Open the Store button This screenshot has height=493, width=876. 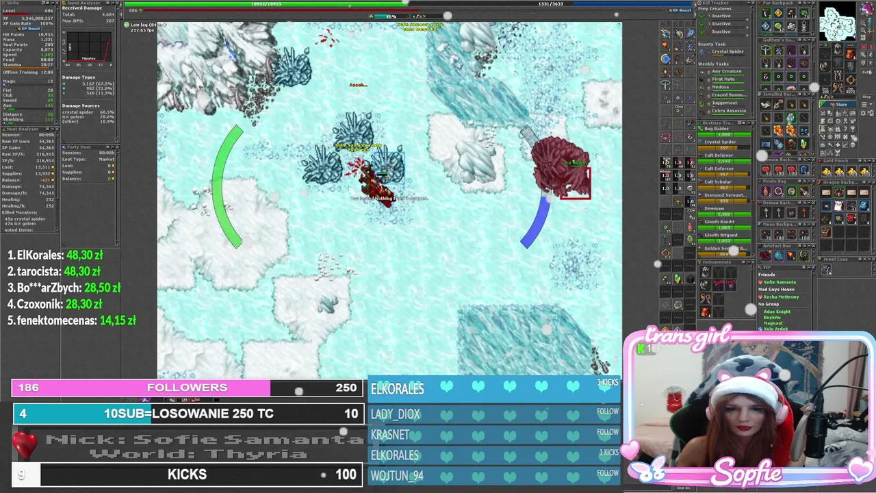[838, 104]
